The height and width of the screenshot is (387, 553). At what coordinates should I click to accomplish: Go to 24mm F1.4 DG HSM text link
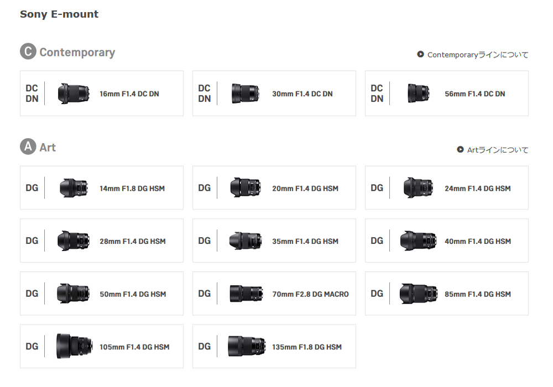[x=478, y=189]
